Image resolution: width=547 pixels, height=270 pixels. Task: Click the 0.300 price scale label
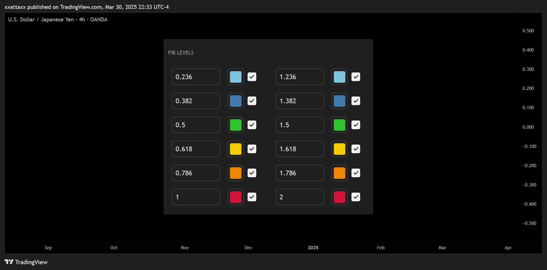[x=528, y=69]
